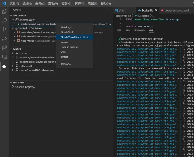Viewport: 194px width, 157px height.
Task: Select the 终端 panel tab
Action: tap(151, 30)
